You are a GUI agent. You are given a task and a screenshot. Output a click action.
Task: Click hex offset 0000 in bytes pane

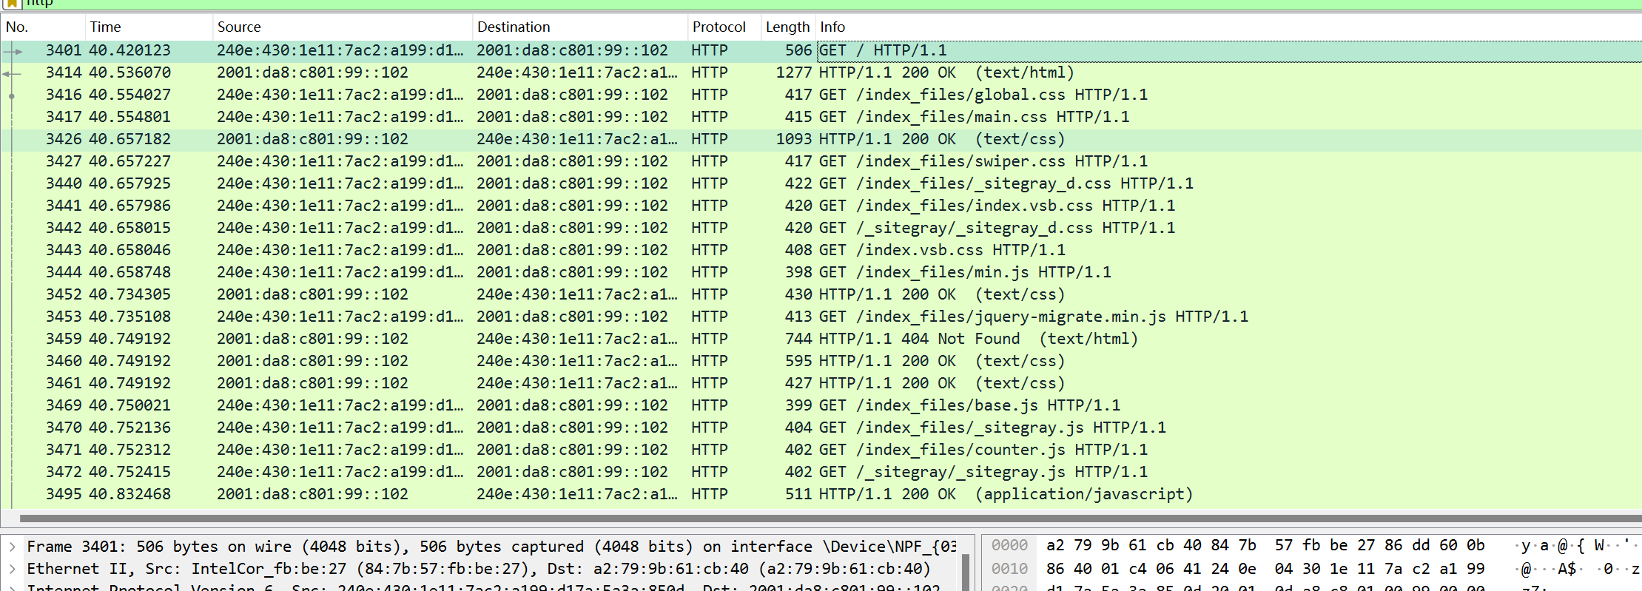[1009, 546]
